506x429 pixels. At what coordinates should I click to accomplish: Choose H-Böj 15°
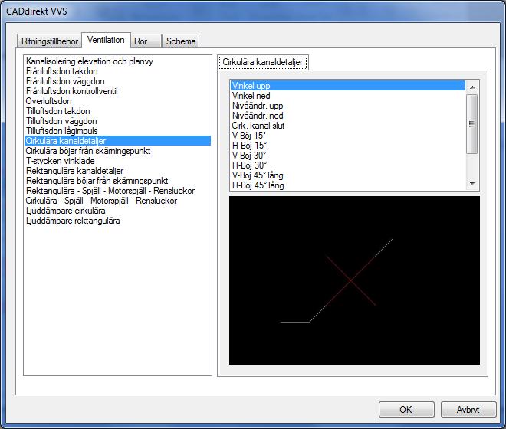point(348,146)
